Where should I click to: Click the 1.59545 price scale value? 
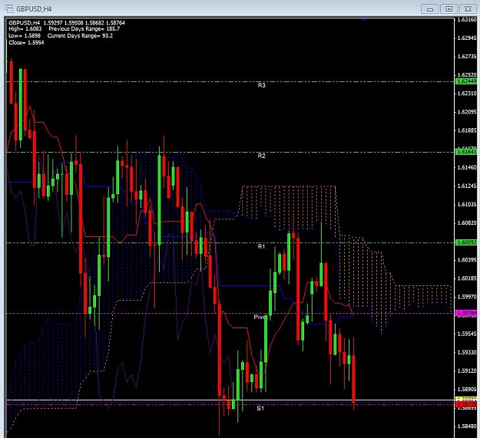pyautogui.click(x=467, y=334)
